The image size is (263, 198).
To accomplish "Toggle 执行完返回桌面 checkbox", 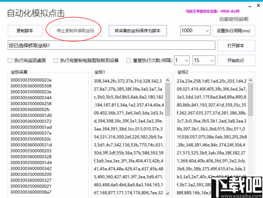I will [x=10, y=60].
